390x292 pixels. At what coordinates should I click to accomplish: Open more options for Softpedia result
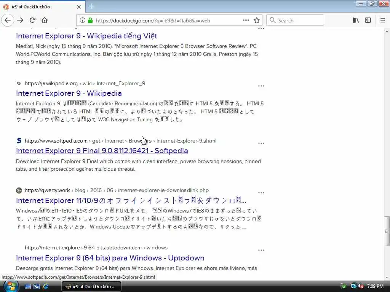[x=261, y=143]
